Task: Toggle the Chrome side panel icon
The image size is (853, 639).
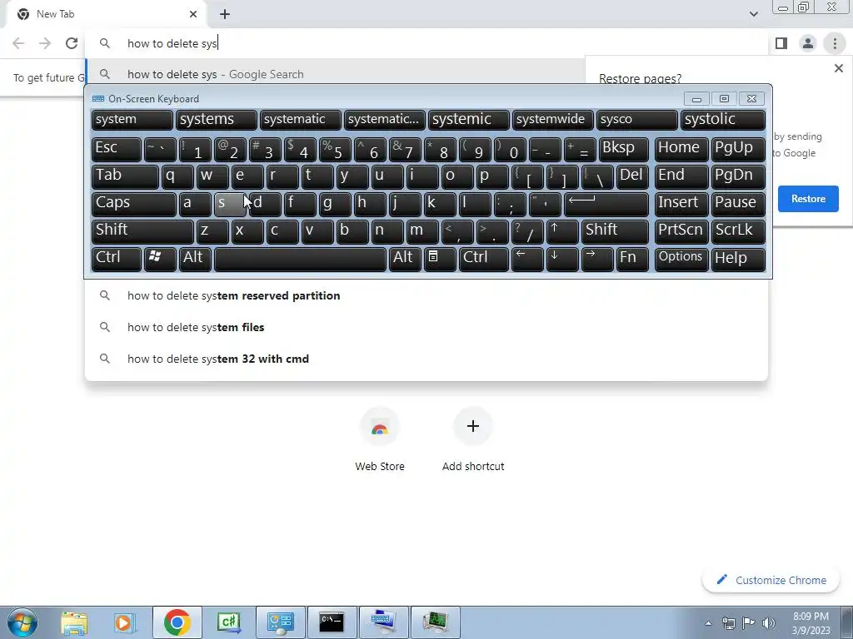Action: coord(781,43)
